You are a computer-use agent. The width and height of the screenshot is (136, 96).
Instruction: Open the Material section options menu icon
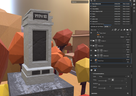click(128, 93)
